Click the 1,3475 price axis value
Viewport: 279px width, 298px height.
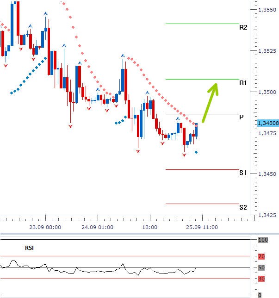267,133
